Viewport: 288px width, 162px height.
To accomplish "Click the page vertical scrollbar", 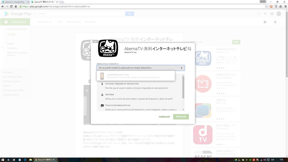I will [287, 44].
